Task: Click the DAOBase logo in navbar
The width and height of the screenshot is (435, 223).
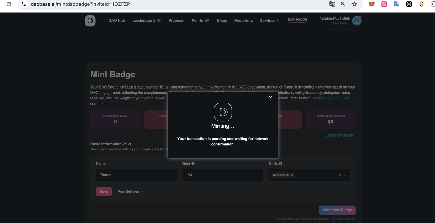Action: pos(90,21)
